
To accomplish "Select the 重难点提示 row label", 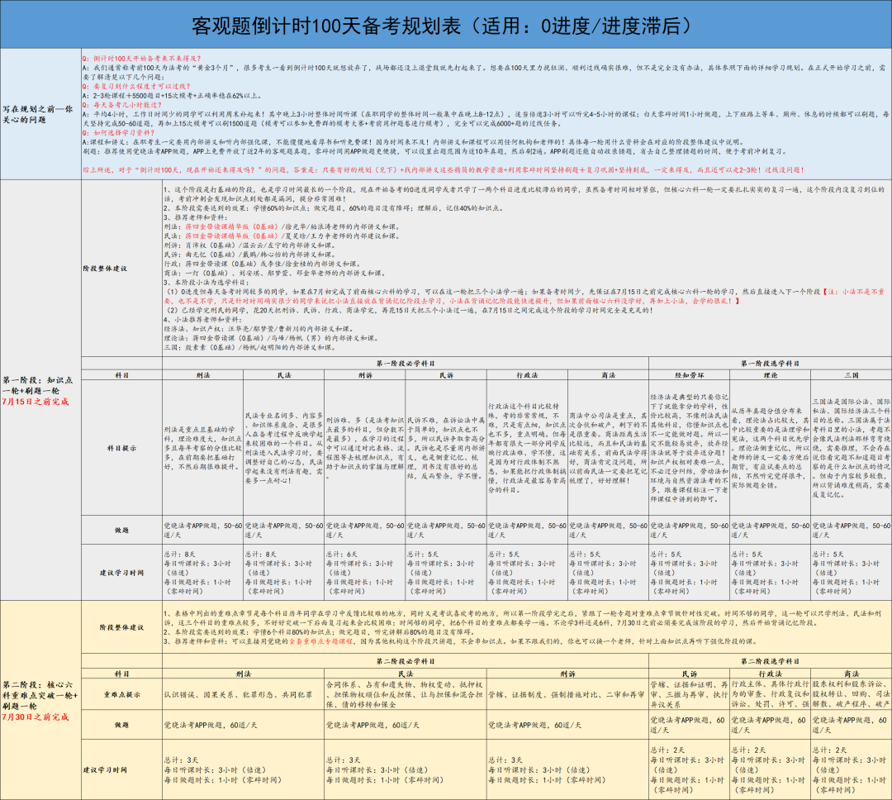I will point(121,695).
